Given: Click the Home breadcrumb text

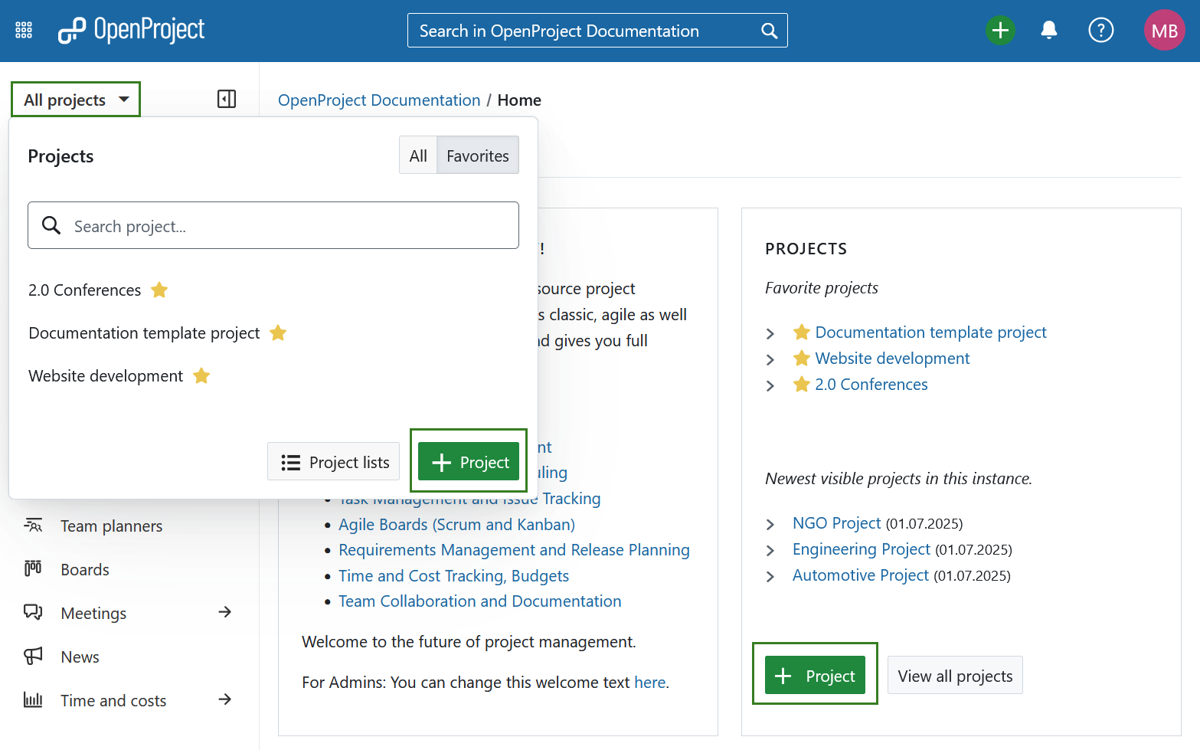Looking at the screenshot, I should tap(519, 100).
